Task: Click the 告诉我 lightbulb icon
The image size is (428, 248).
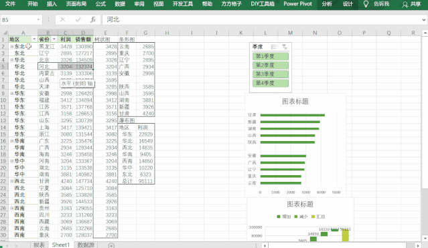Action: (366, 4)
